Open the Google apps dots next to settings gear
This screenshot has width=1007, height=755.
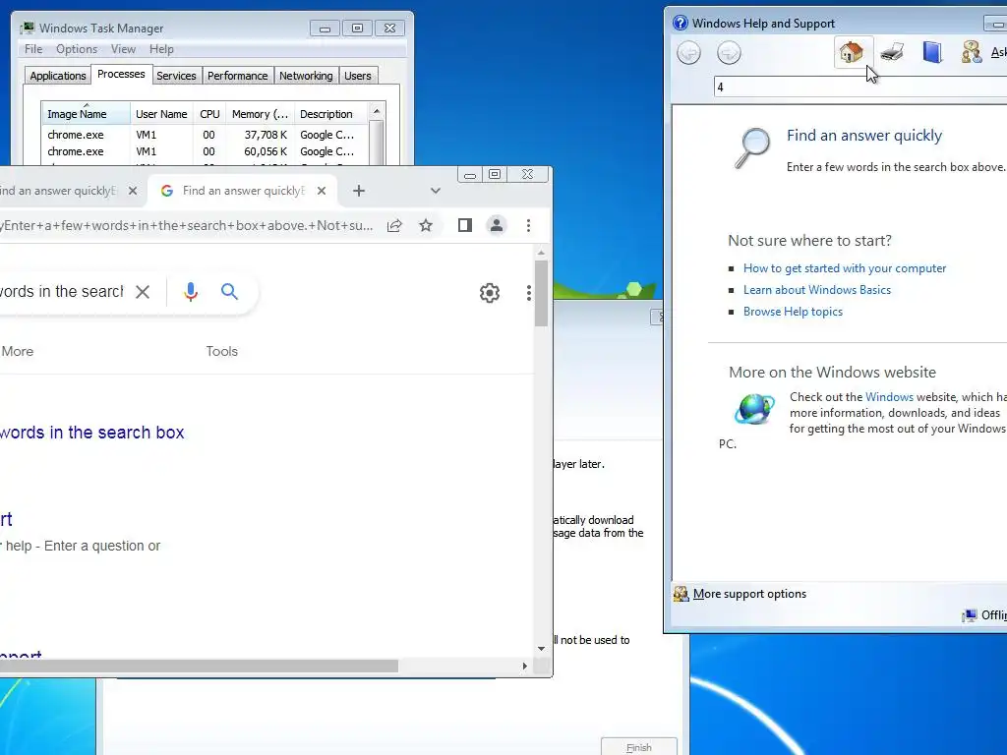(528, 293)
